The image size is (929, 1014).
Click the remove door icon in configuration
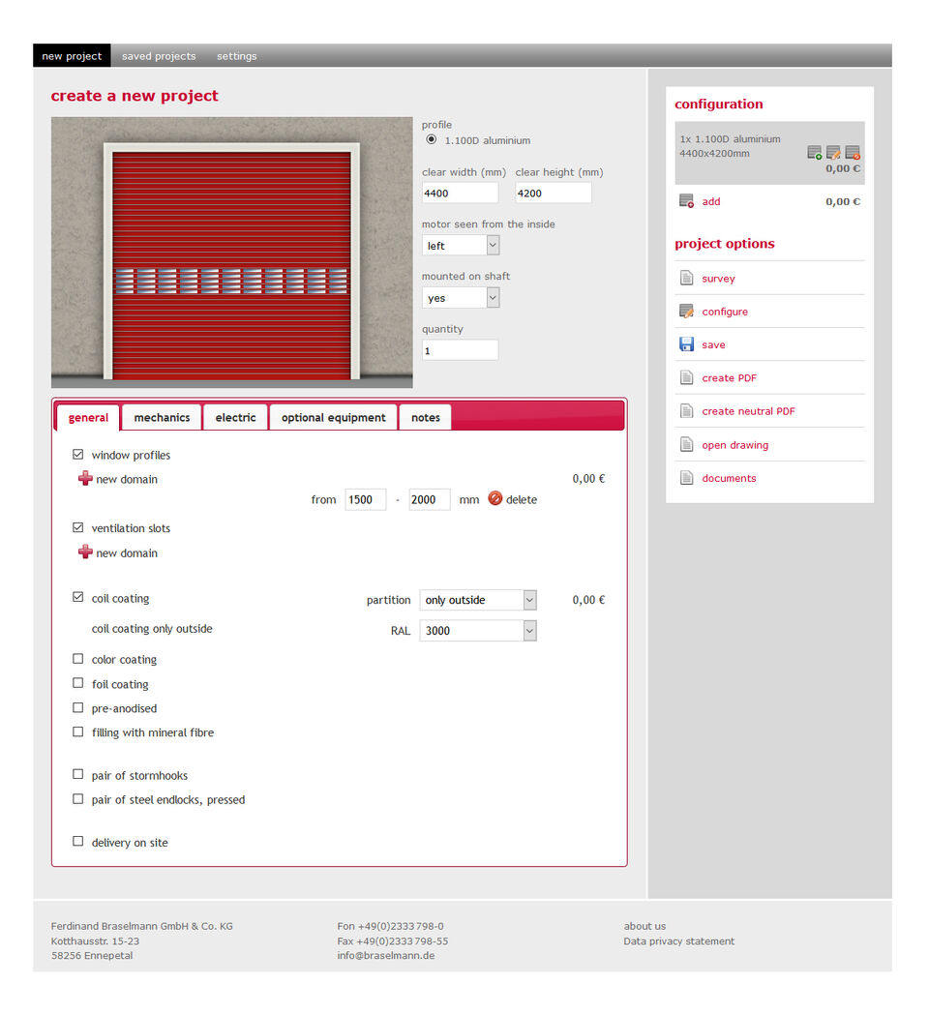(x=853, y=153)
